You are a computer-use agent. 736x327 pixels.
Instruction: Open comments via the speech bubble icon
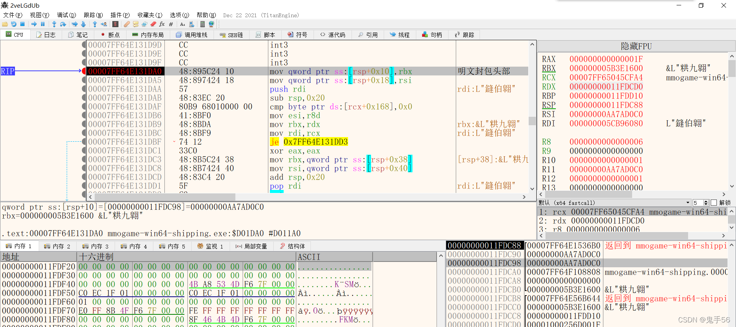(136, 24)
